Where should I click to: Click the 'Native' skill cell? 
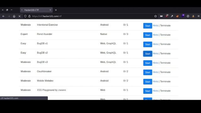tap(104, 34)
